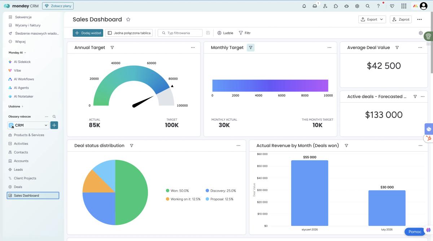Click the search magnifier in top bar

pyautogui.click(x=368, y=6)
